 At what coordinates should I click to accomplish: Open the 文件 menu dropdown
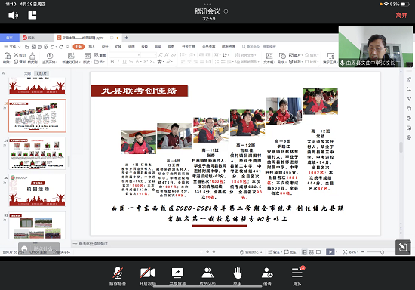[12, 47]
